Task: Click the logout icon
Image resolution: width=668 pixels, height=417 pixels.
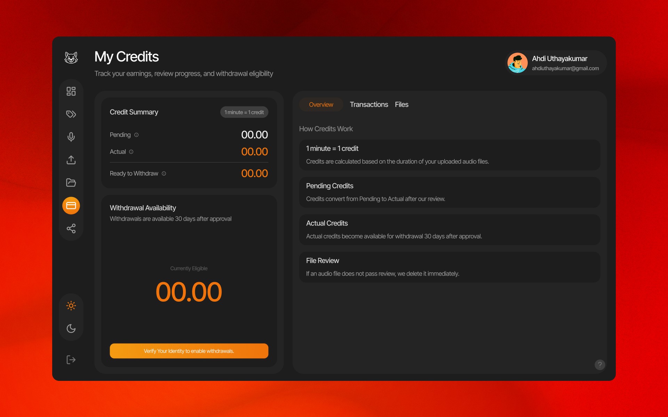Action: pos(71,360)
